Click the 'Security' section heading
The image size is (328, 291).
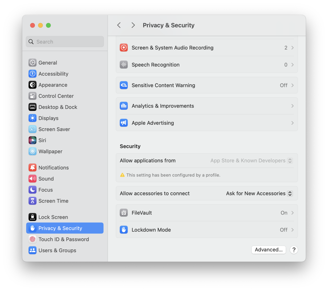click(x=130, y=146)
